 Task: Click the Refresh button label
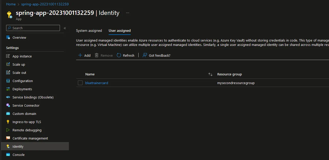coord(129,55)
